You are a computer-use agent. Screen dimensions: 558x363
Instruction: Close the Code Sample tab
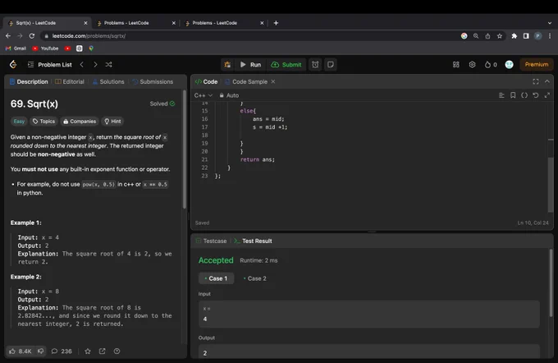point(273,81)
